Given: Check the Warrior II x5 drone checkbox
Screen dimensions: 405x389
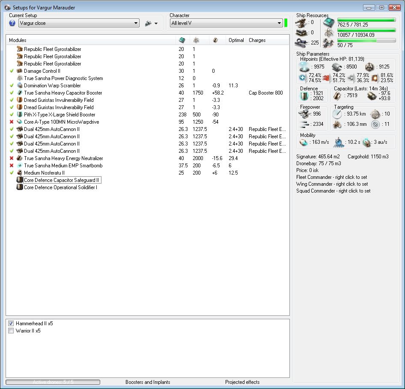Looking at the screenshot, I should [11, 331].
